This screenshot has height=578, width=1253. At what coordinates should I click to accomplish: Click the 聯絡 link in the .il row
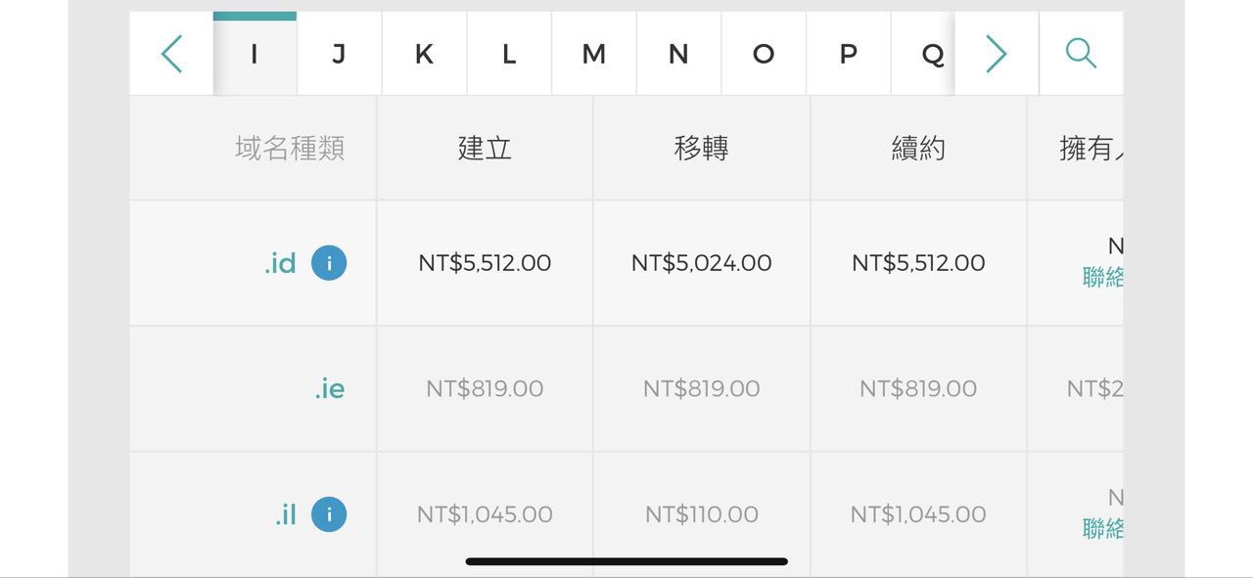tap(1102, 529)
